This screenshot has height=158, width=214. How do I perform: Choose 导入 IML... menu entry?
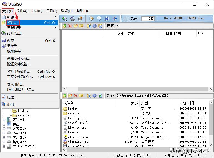30,84
